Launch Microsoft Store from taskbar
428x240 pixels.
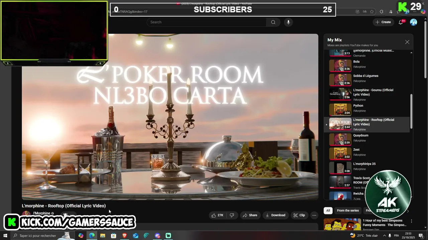pos(114,236)
